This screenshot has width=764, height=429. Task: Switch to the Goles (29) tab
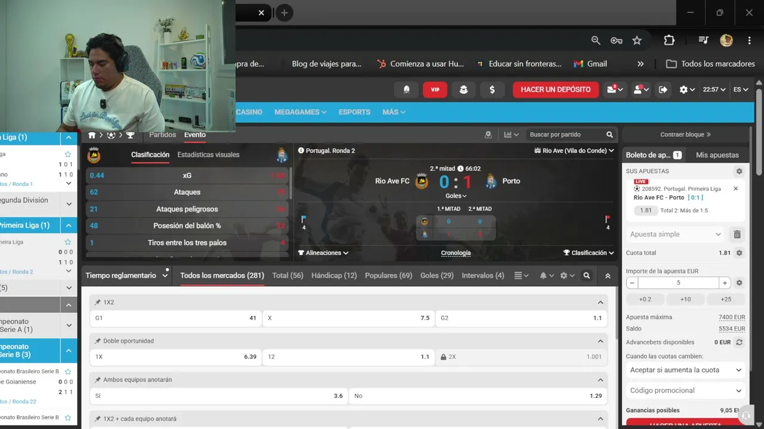(437, 275)
